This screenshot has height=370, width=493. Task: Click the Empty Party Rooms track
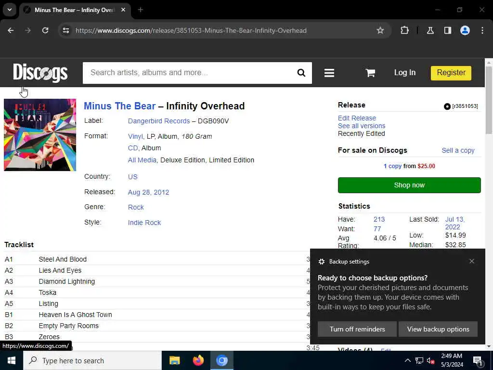tap(68, 326)
